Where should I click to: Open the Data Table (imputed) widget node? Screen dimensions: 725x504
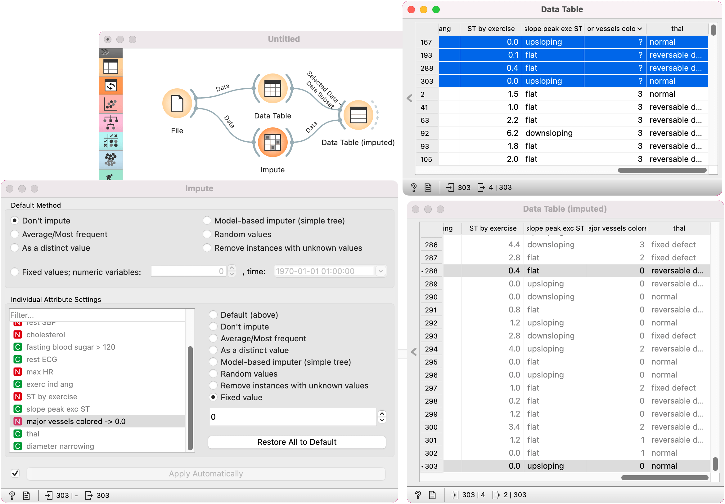click(358, 115)
